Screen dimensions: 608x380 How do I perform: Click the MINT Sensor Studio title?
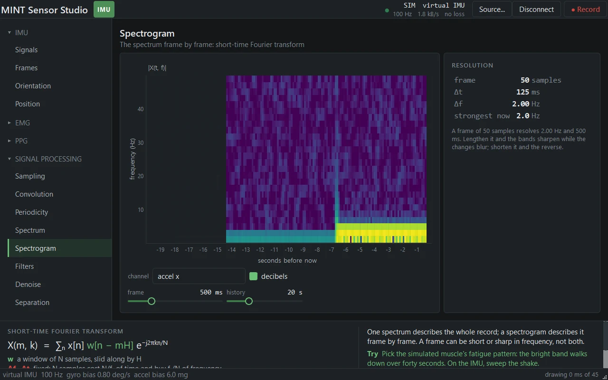pos(45,10)
